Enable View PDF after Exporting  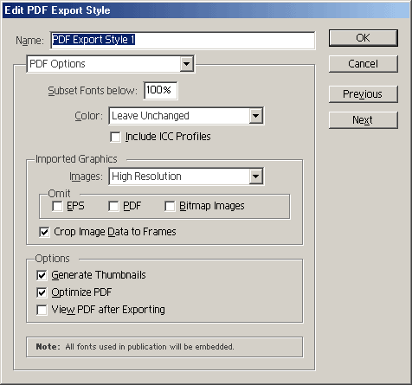click(x=42, y=310)
